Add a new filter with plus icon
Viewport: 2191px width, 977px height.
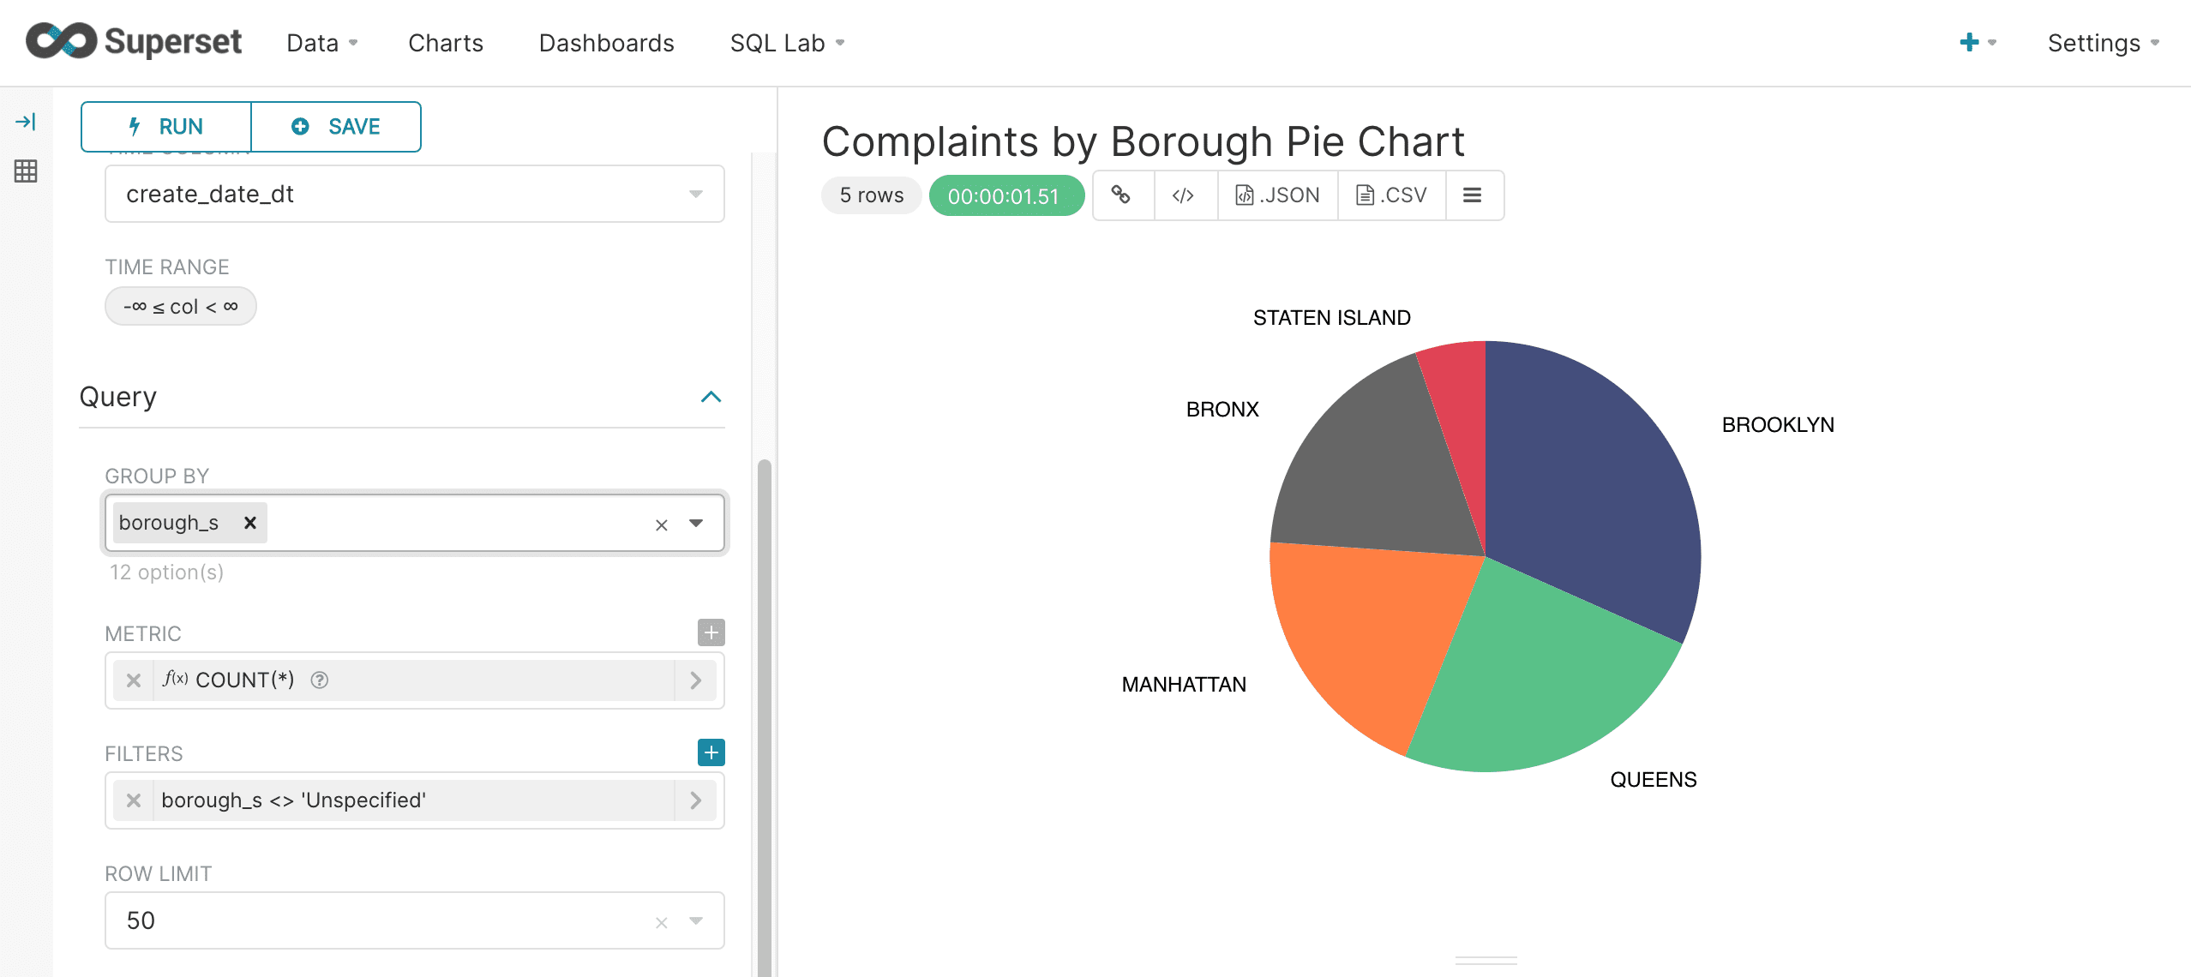pyautogui.click(x=711, y=752)
